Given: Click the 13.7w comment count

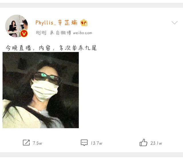Looking at the screenshot, I should pyautogui.click(x=97, y=143).
